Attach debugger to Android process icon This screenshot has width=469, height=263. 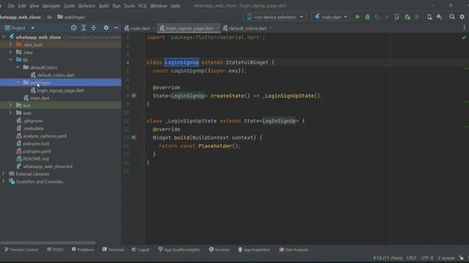tap(407, 18)
